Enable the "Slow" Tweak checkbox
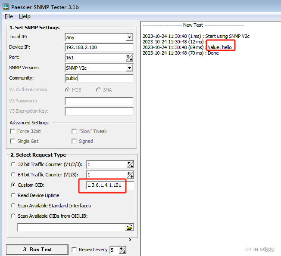The height and width of the screenshot is (256, 281). click(x=74, y=131)
